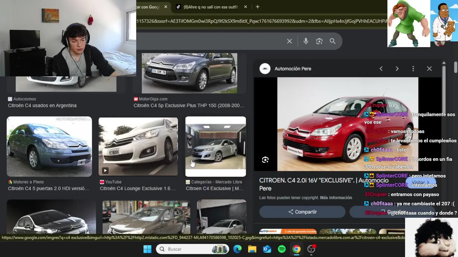The height and width of the screenshot is (257, 458).
Task: Switch to the TikTok outfit tab
Action: coord(211,7)
